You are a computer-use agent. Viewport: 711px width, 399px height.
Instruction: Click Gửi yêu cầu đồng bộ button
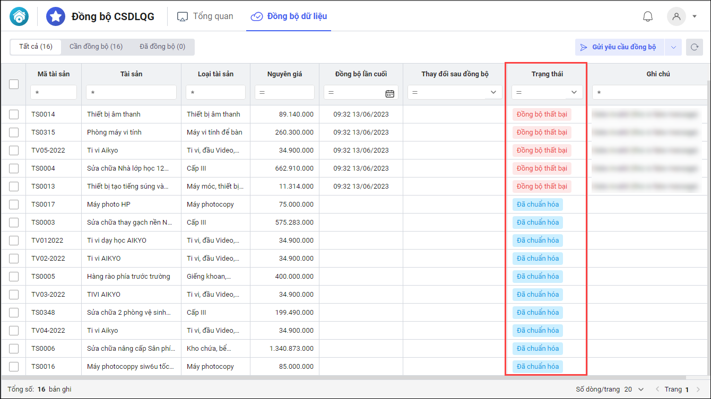pyautogui.click(x=619, y=47)
